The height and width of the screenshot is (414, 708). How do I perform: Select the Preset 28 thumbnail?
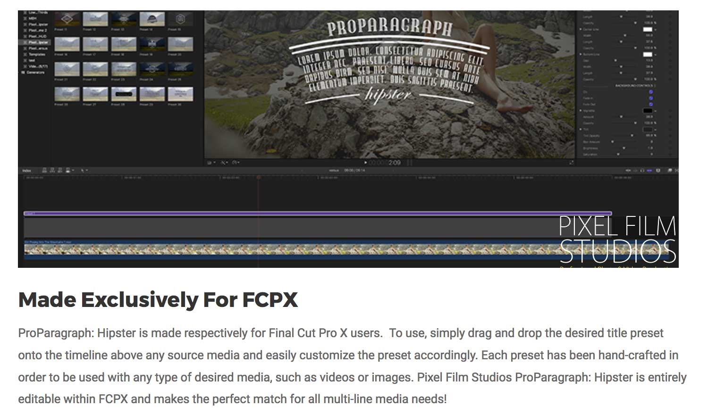click(x=124, y=94)
